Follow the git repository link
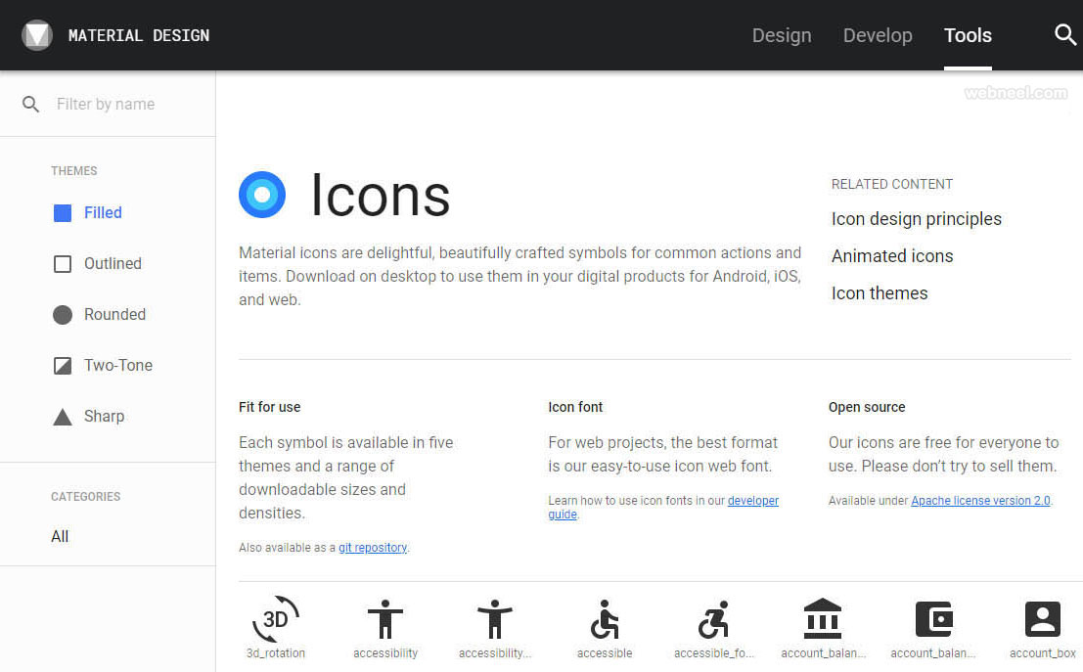 [373, 548]
